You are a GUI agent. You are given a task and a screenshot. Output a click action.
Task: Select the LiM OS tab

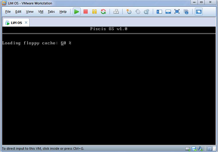(16, 23)
